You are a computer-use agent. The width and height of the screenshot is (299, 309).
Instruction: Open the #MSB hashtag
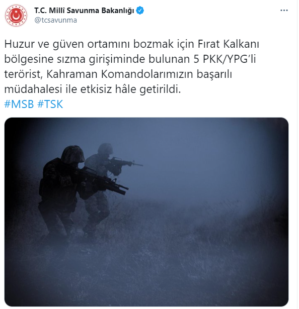19,104
